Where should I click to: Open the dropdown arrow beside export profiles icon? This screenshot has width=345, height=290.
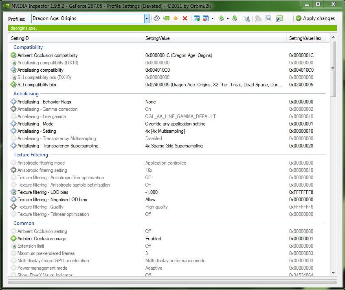coord(228,18)
